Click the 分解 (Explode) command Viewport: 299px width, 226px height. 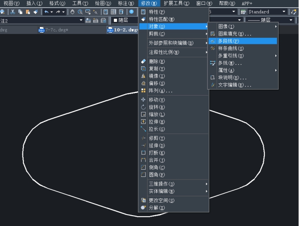point(157,207)
